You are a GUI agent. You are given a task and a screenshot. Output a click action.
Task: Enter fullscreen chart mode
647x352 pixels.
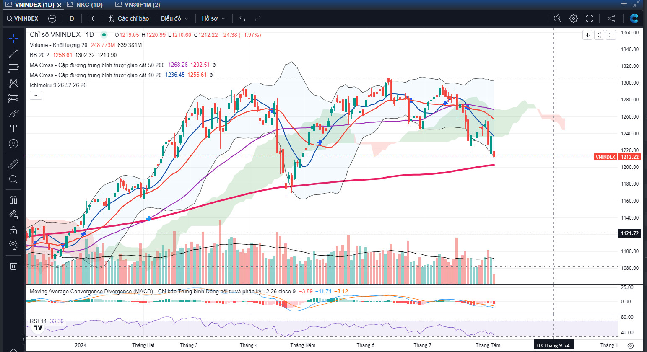590,18
